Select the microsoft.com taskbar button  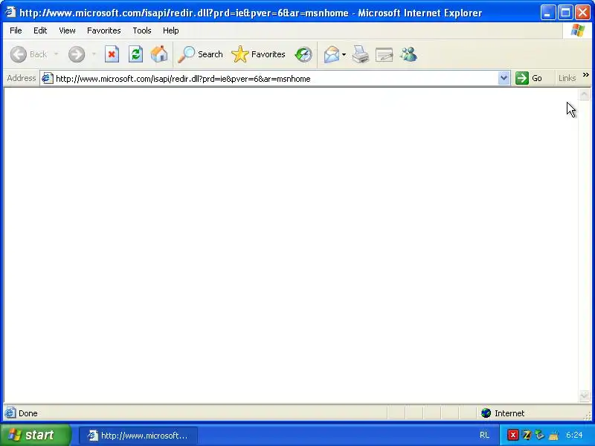(x=138, y=436)
